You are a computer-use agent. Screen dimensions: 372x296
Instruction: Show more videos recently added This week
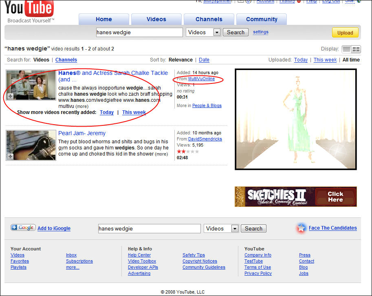tap(134, 112)
